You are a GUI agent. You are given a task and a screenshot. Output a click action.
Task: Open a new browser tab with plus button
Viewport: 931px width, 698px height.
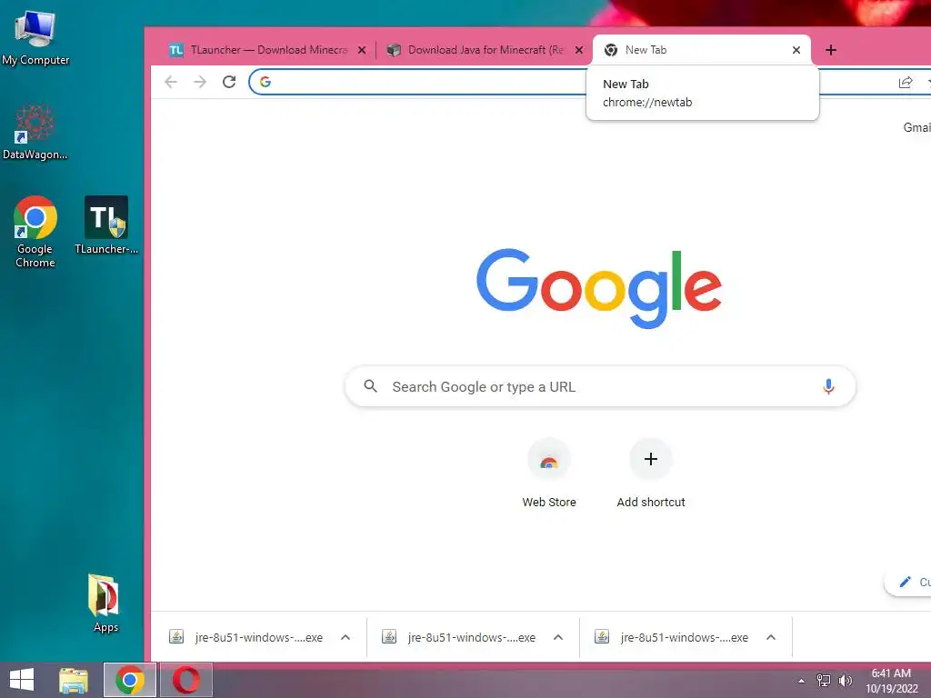[x=831, y=50]
